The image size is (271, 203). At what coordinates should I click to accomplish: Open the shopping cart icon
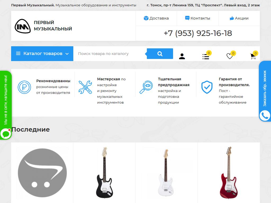coord(253,56)
